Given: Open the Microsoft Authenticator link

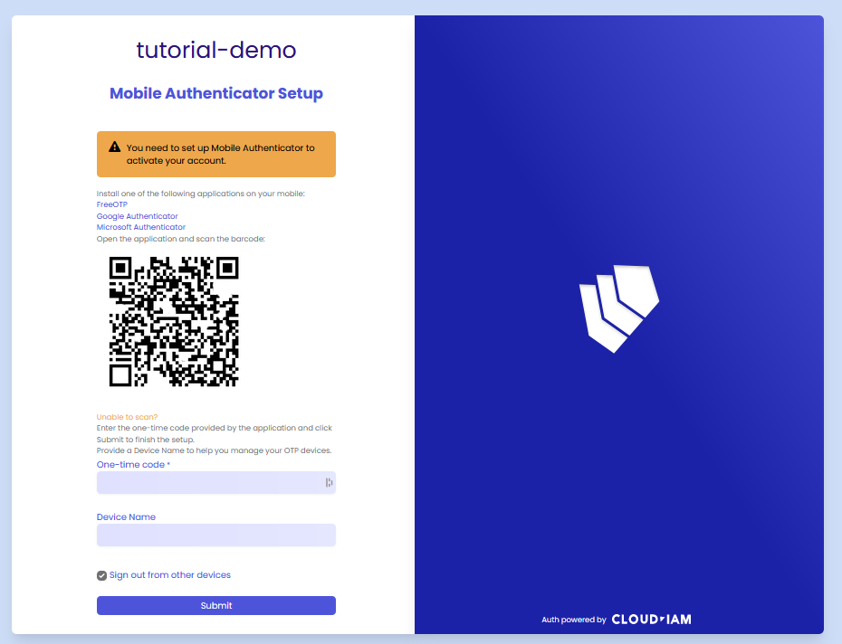Looking at the screenshot, I should [140, 227].
